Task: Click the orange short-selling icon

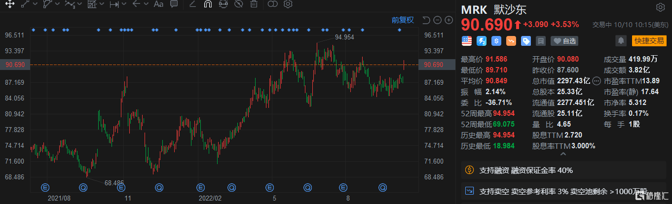Action: [x=511, y=41]
